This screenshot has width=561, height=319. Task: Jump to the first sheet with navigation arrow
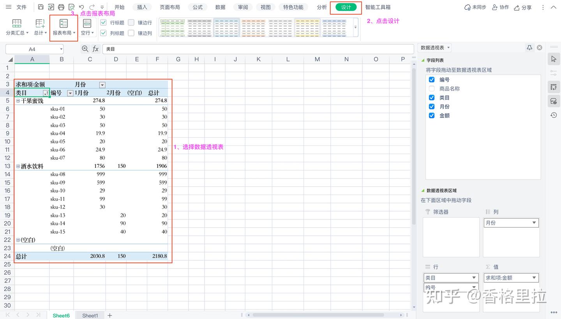coord(7,315)
